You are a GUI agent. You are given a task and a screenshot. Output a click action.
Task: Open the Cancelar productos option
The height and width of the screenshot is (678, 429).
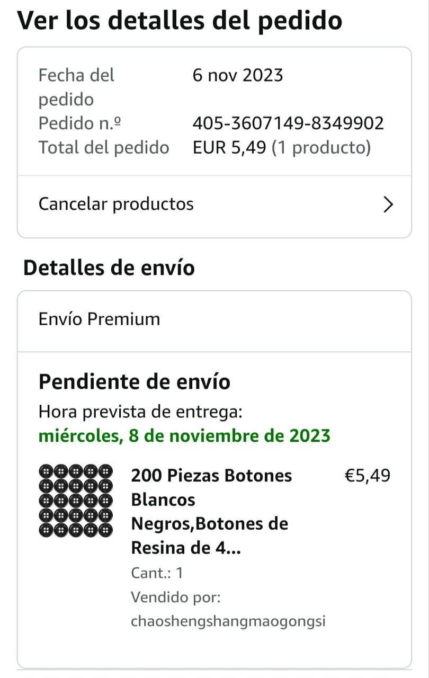tap(117, 204)
